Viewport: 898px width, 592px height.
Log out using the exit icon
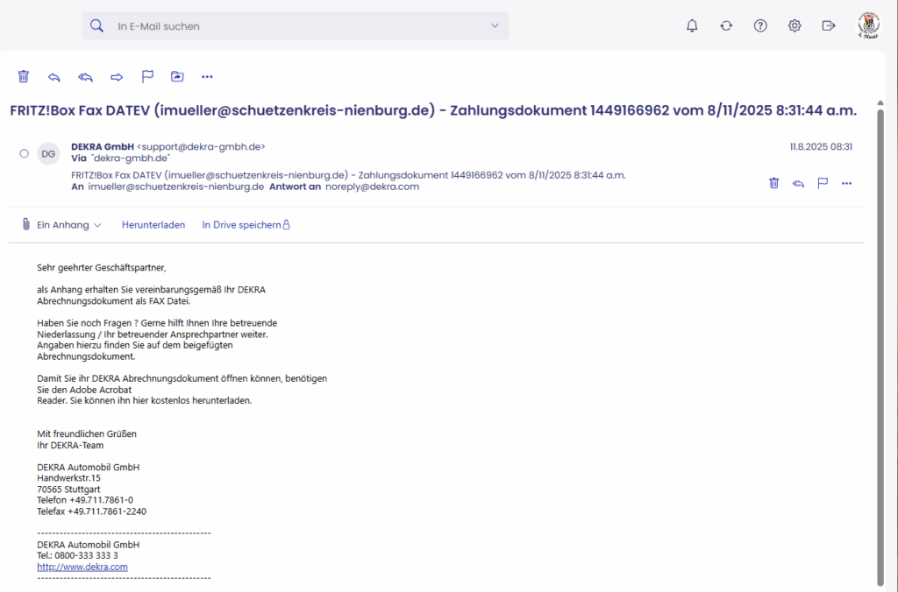828,25
